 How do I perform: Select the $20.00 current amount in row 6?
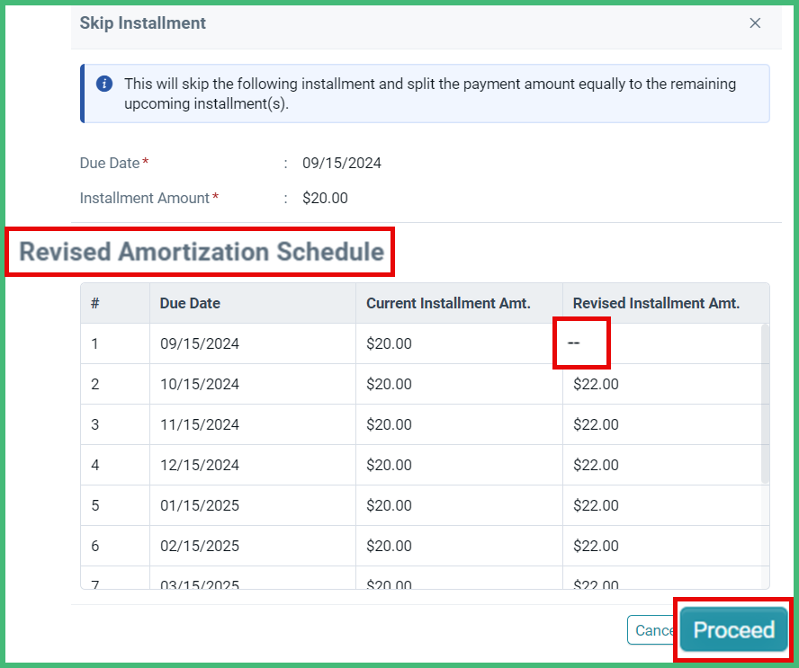[x=389, y=546]
